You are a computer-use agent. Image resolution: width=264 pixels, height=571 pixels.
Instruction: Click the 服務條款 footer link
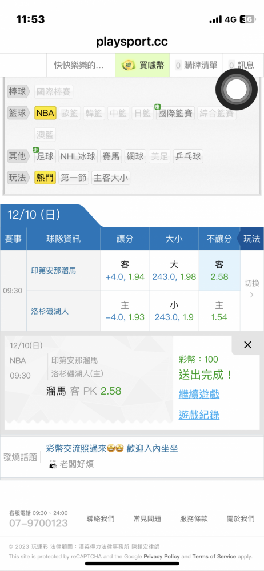tap(194, 518)
